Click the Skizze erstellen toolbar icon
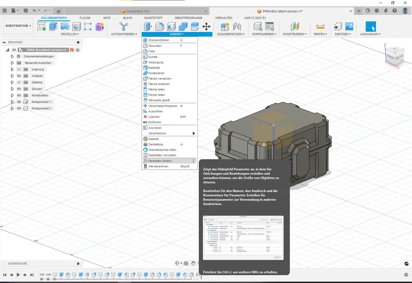Viewport: 412px width, 283px height. [42, 27]
